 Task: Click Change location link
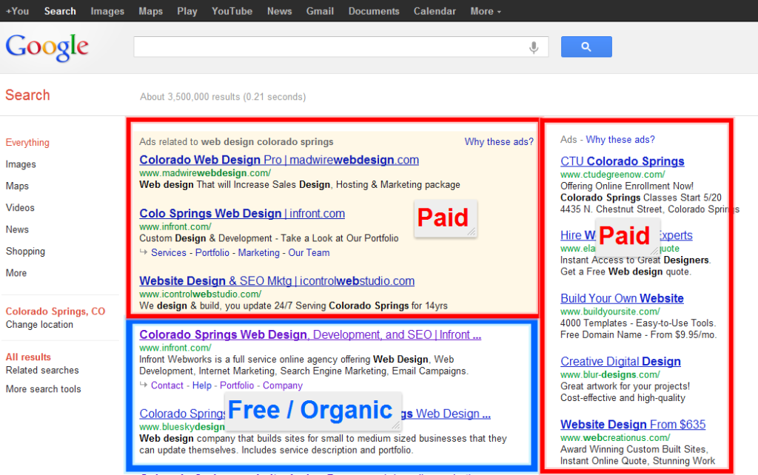[39, 325]
